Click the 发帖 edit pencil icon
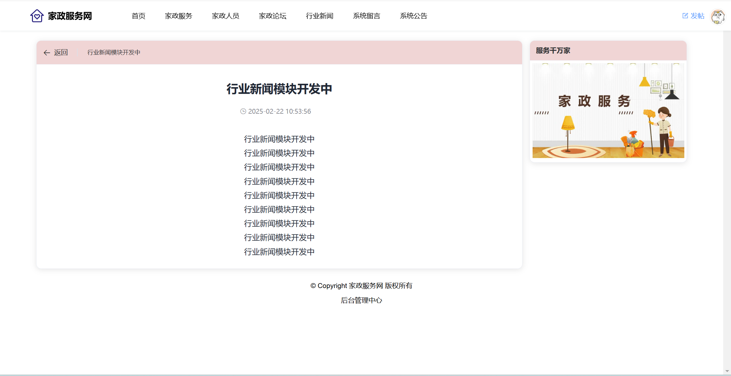Image resolution: width=731 pixels, height=376 pixels. point(685,16)
